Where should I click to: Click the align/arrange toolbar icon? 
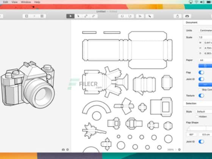pyautogui.click(x=140, y=16)
